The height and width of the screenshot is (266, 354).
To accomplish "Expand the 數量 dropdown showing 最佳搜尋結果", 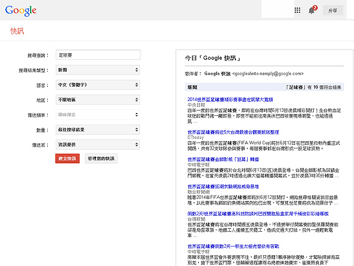I will (x=97, y=129).
